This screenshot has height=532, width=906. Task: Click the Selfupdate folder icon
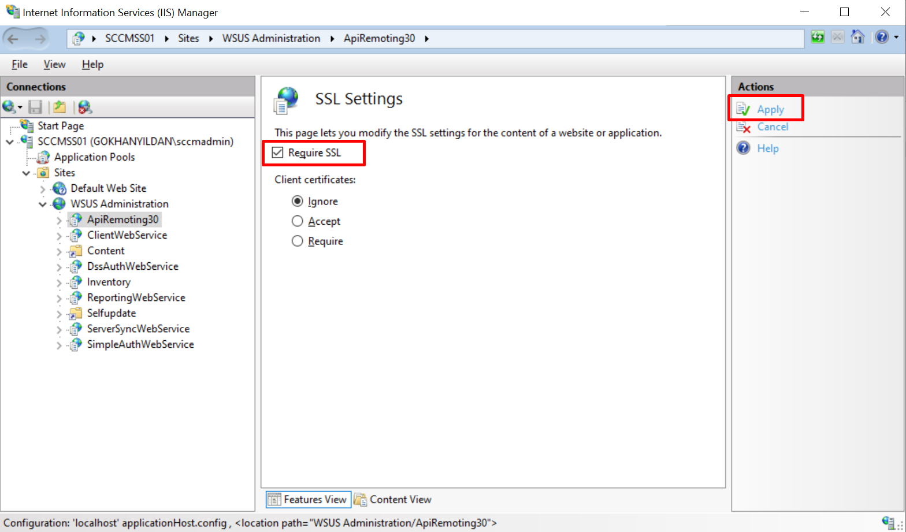(x=75, y=313)
